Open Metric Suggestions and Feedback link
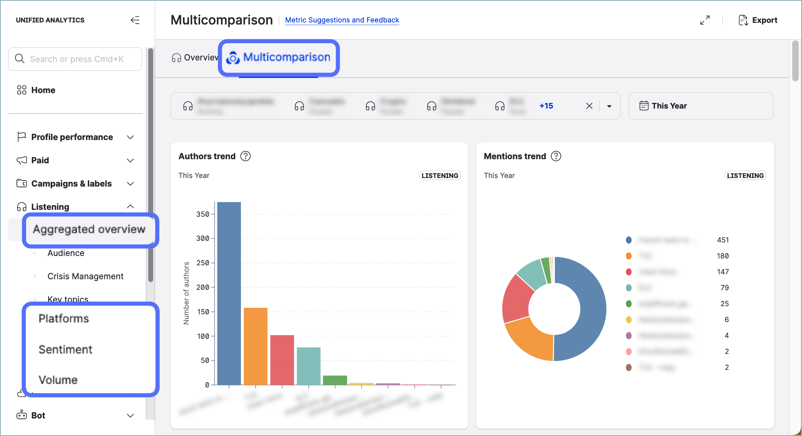 [342, 20]
